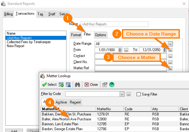Open the Options tab

pos(100,35)
